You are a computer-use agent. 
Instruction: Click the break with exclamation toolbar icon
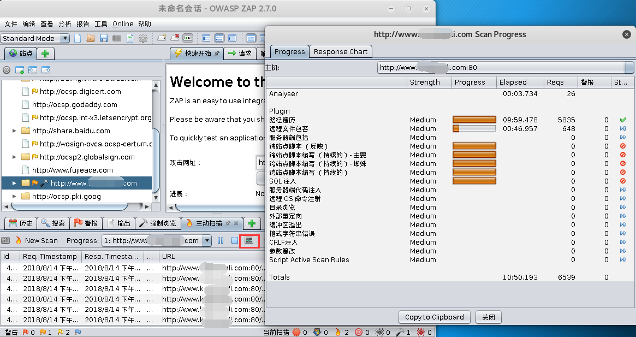162,38
